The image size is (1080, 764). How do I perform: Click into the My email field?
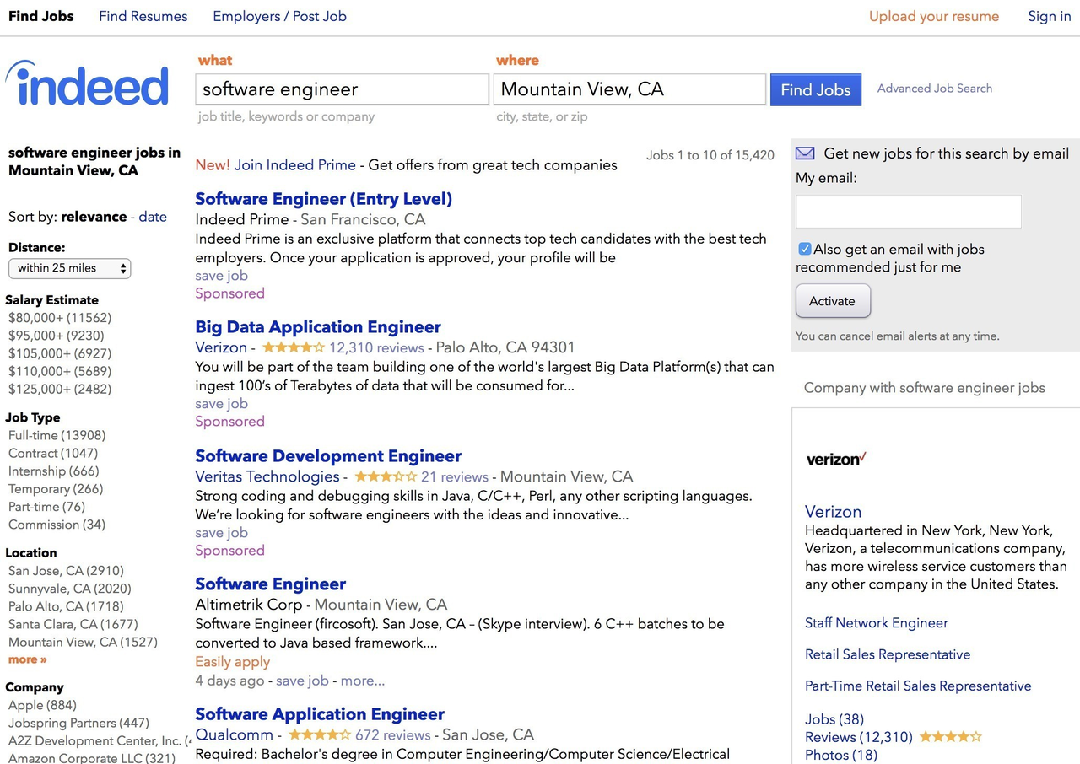908,212
